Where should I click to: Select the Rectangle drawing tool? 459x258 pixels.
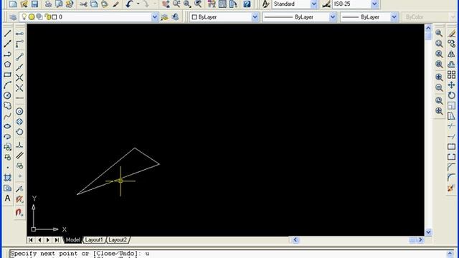tap(8, 75)
